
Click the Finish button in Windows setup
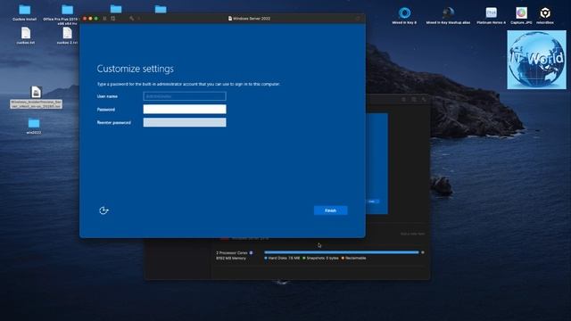[330, 210]
